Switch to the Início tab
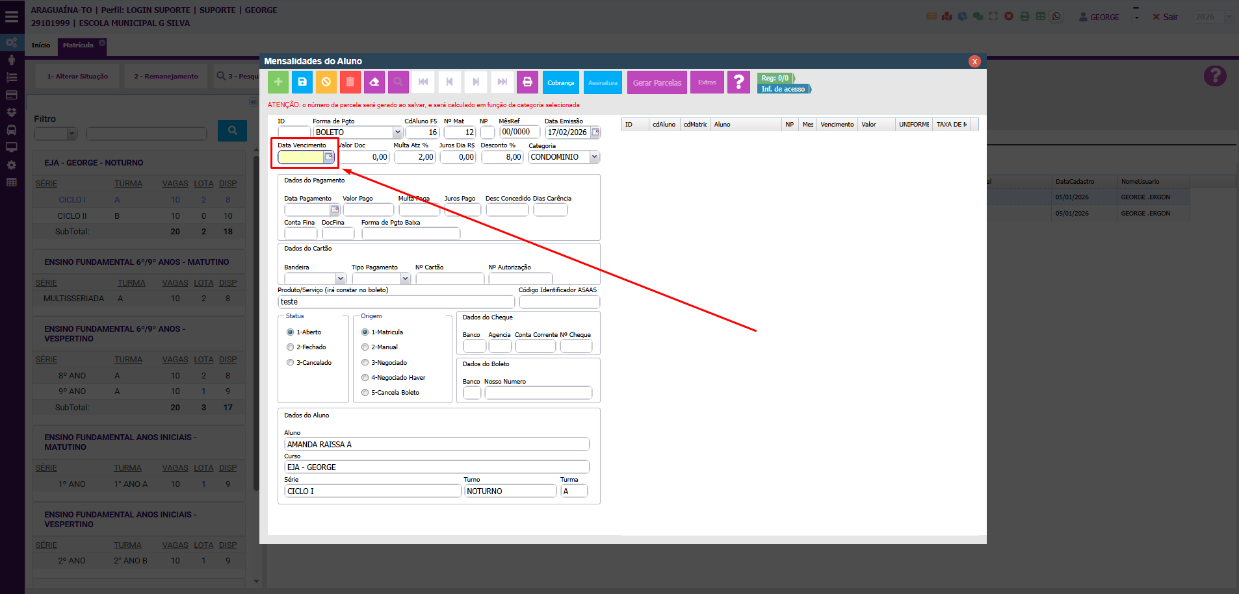The width and height of the screenshot is (1239, 594). pyautogui.click(x=41, y=45)
